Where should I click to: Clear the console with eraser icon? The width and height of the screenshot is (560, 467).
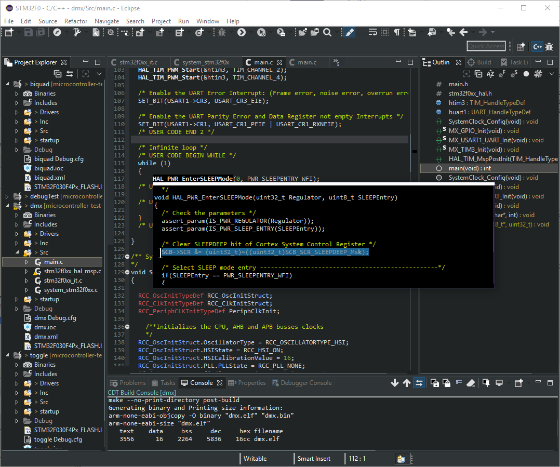(471, 383)
